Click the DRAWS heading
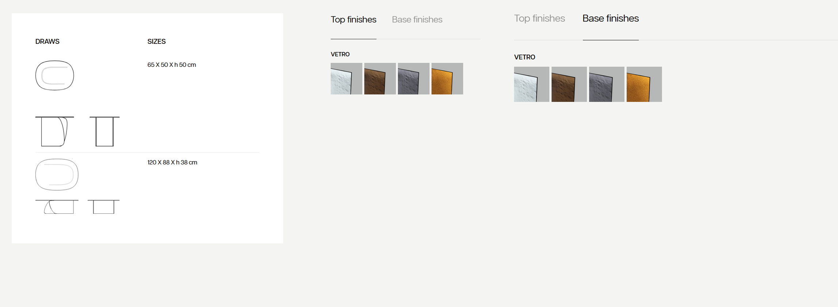This screenshot has height=307, width=838. click(48, 42)
